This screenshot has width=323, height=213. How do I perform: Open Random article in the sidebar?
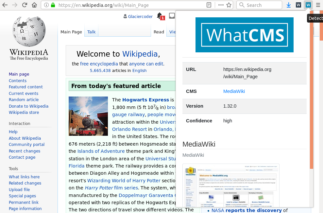24,100
